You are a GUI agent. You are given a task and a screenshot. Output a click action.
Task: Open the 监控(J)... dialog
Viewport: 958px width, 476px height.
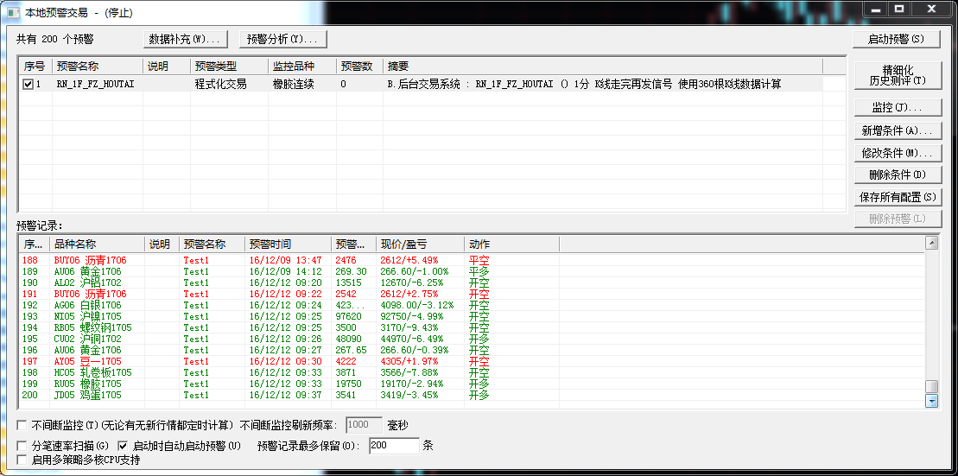(x=897, y=107)
